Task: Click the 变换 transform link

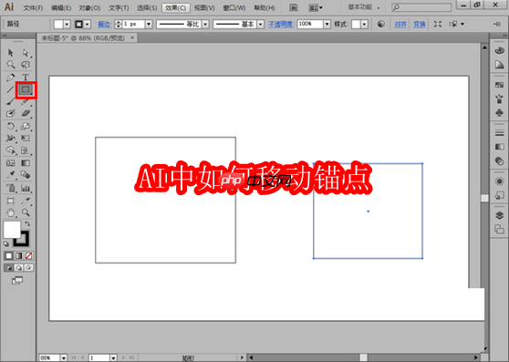Action: point(419,25)
